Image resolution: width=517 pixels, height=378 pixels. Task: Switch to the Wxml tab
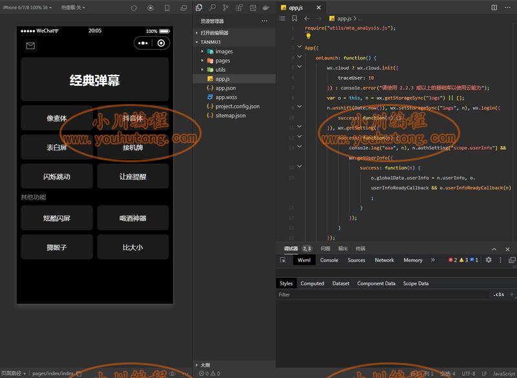[x=304, y=260]
